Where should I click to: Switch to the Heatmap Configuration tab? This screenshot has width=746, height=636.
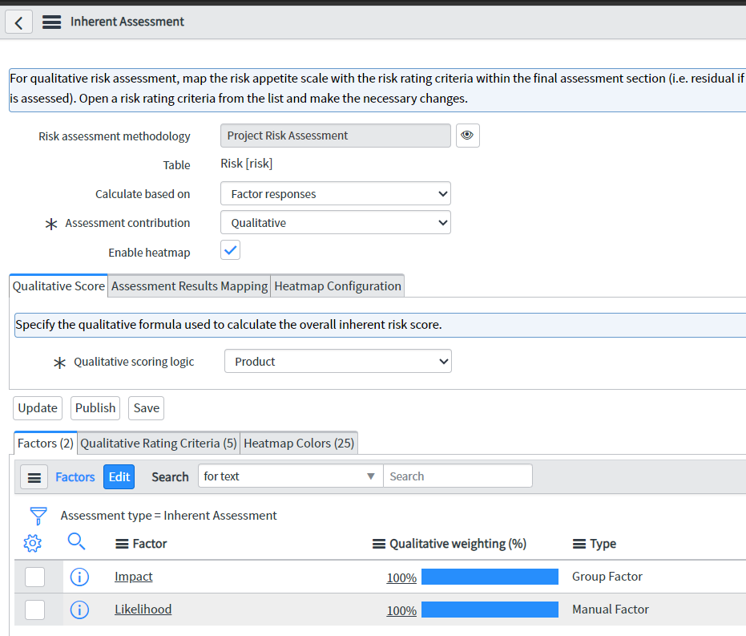pyautogui.click(x=337, y=286)
